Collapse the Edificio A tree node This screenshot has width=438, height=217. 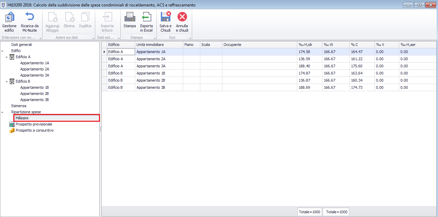[x=7, y=57]
